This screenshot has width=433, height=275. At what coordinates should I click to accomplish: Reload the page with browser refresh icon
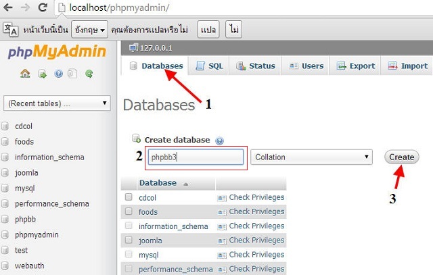tap(43, 7)
